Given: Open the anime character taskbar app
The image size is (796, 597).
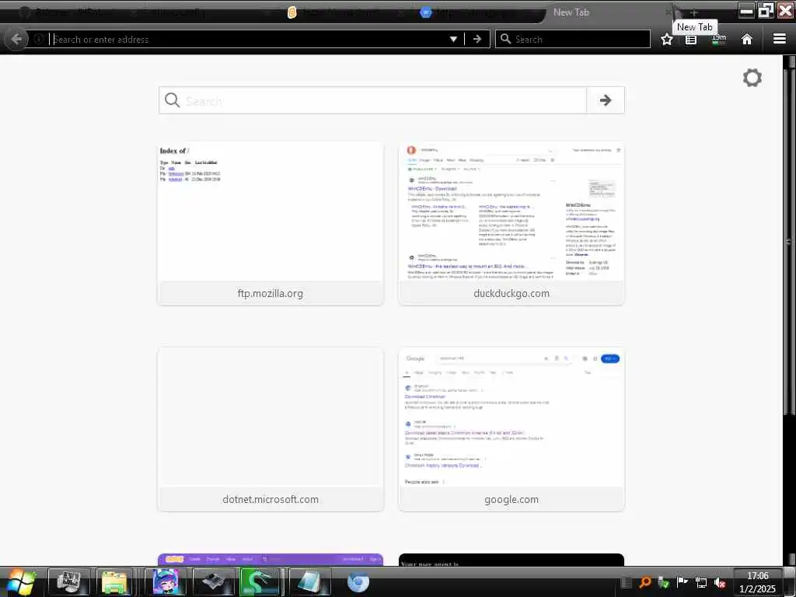Looking at the screenshot, I should (165, 581).
